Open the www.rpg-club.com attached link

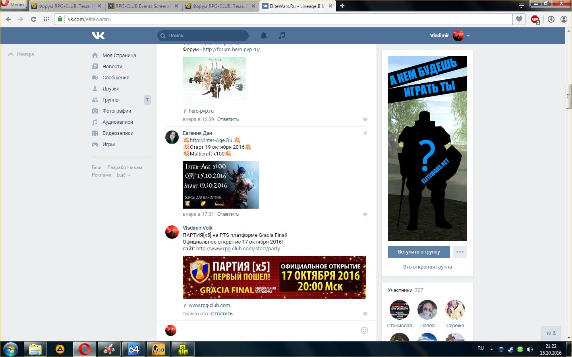(209, 305)
